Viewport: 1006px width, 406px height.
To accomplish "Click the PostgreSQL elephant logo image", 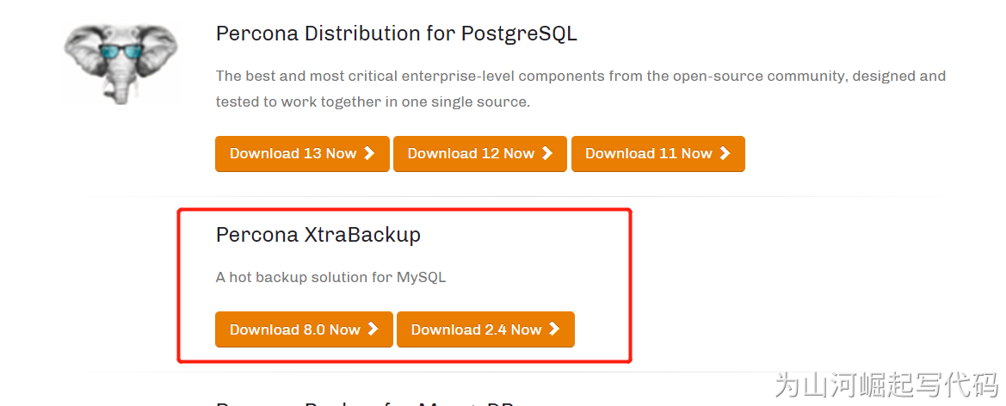I will (121, 62).
